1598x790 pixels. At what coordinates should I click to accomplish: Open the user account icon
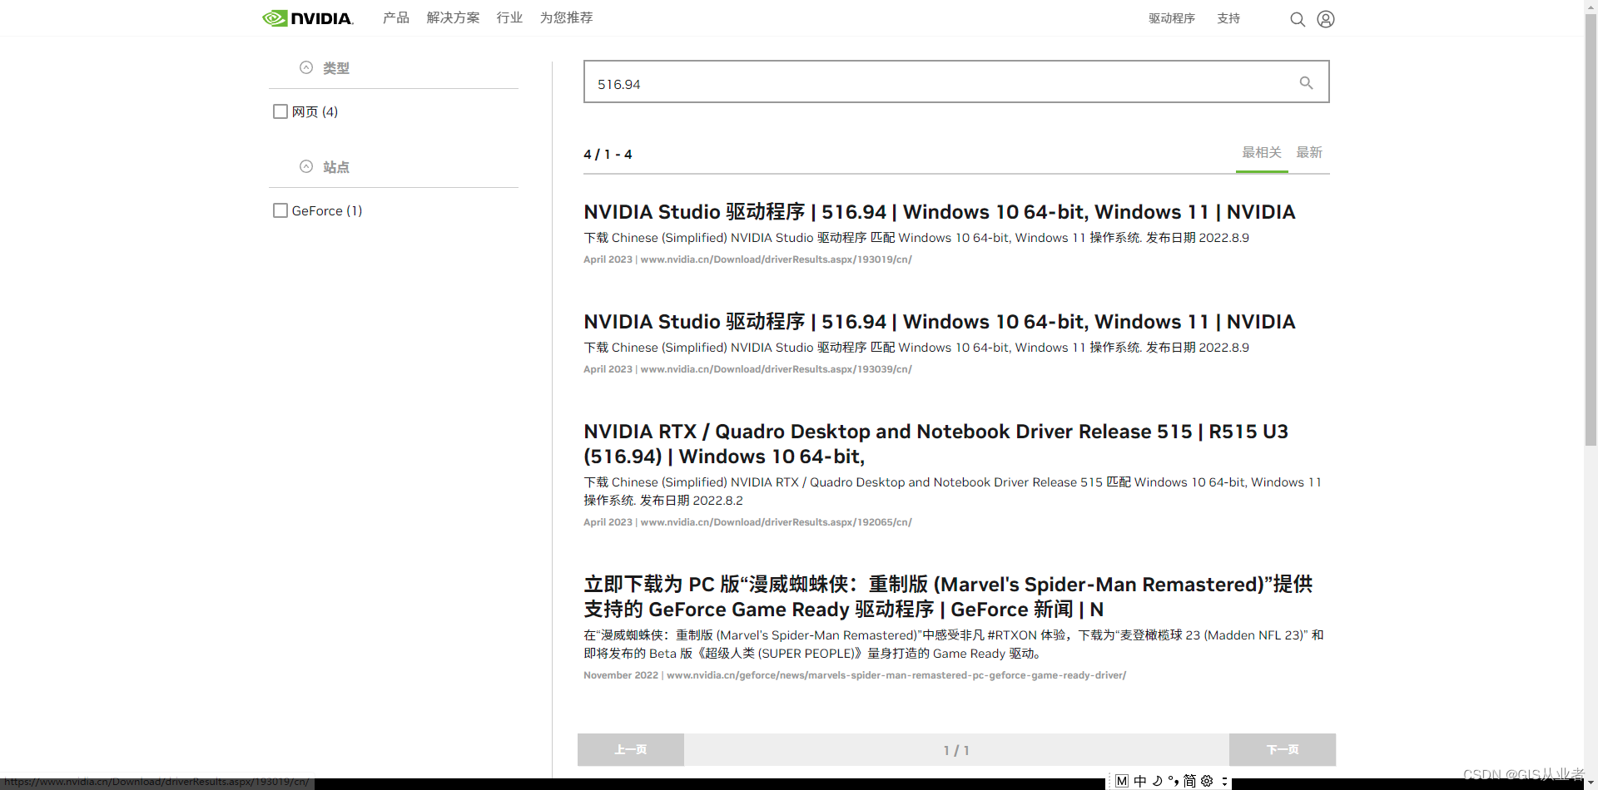1326,19
